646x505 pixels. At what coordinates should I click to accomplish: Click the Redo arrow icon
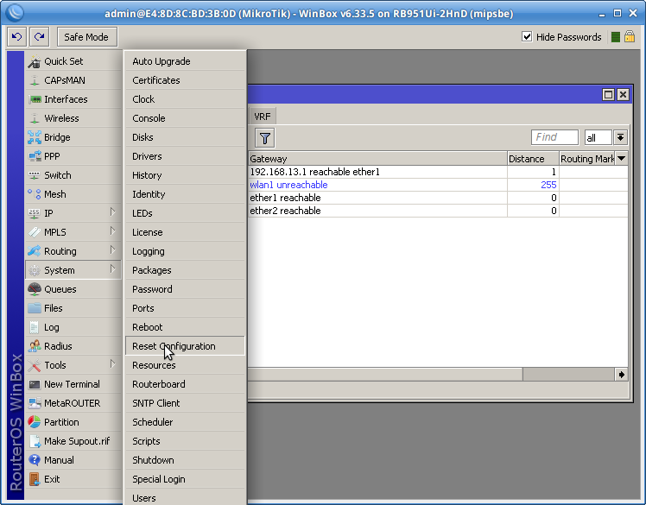point(39,37)
